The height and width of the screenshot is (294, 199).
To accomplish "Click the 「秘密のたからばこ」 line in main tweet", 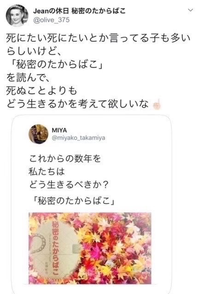I will (57, 65).
